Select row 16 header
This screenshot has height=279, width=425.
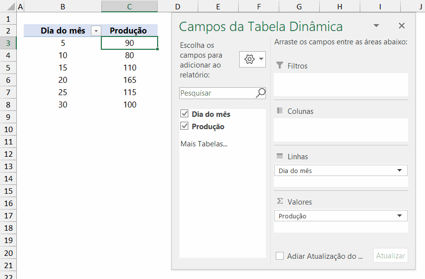pos(8,204)
